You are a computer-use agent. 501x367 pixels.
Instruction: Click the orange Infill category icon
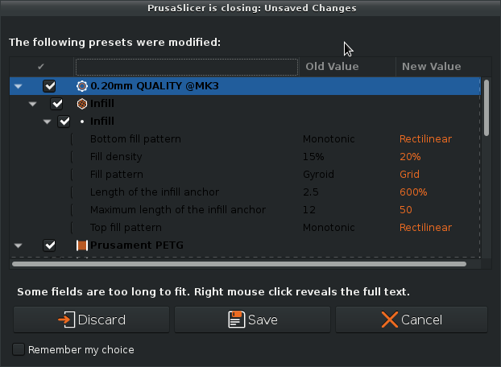tap(82, 104)
